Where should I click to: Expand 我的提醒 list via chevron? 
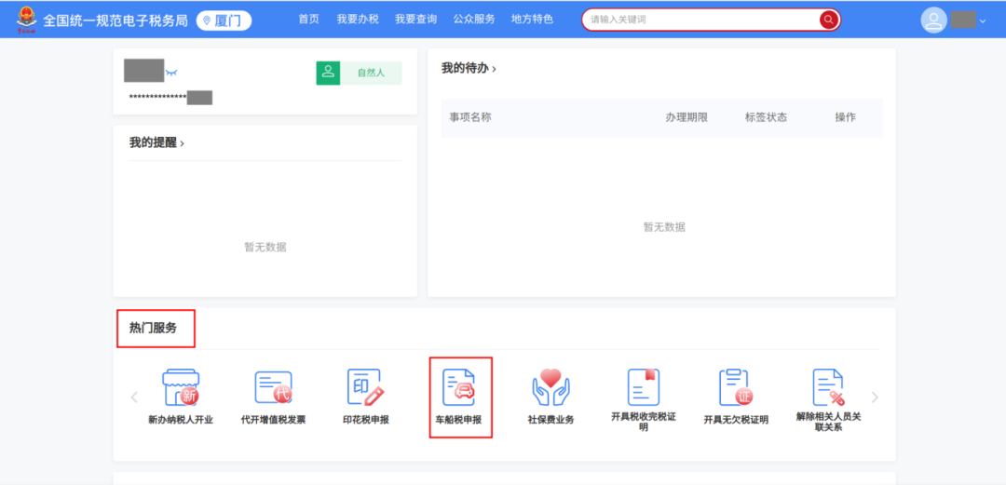(183, 143)
